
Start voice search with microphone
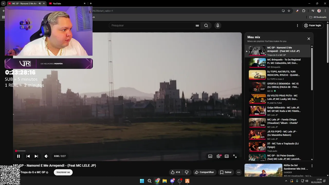tap(218, 25)
